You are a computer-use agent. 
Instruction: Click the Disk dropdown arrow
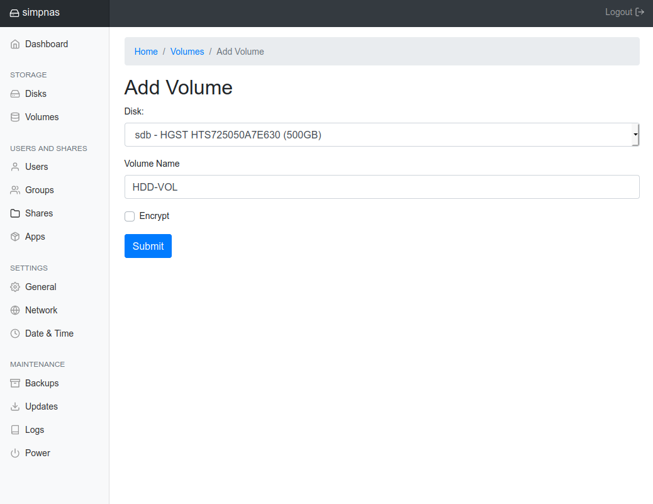click(635, 135)
